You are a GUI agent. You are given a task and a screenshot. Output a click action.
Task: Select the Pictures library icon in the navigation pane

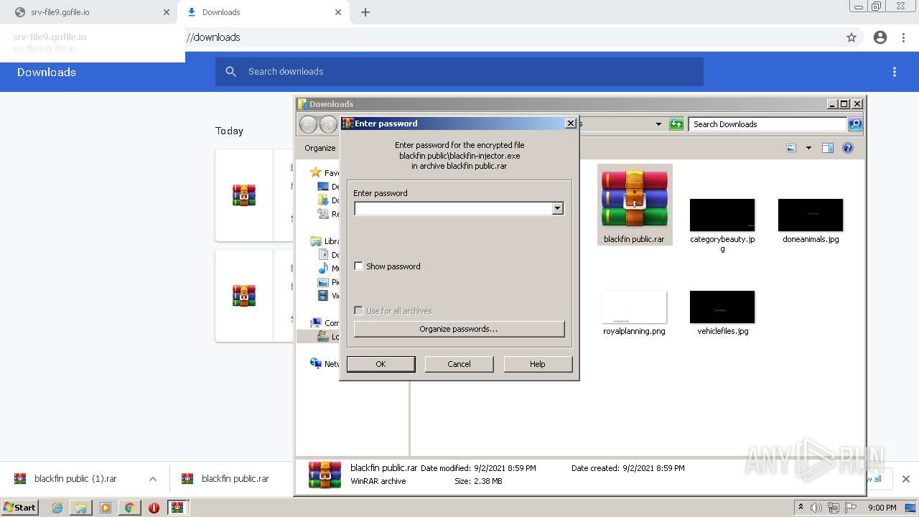(x=323, y=282)
